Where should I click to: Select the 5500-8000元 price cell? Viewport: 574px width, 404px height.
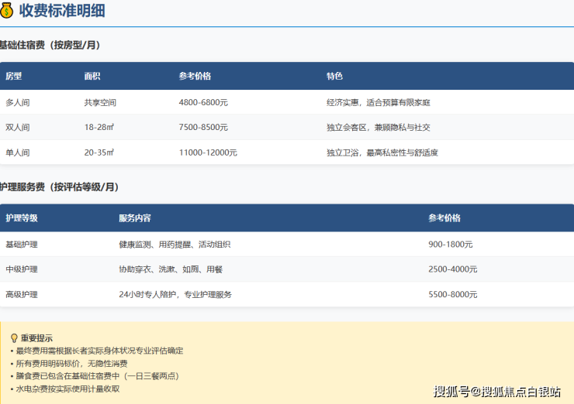pos(453,295)
